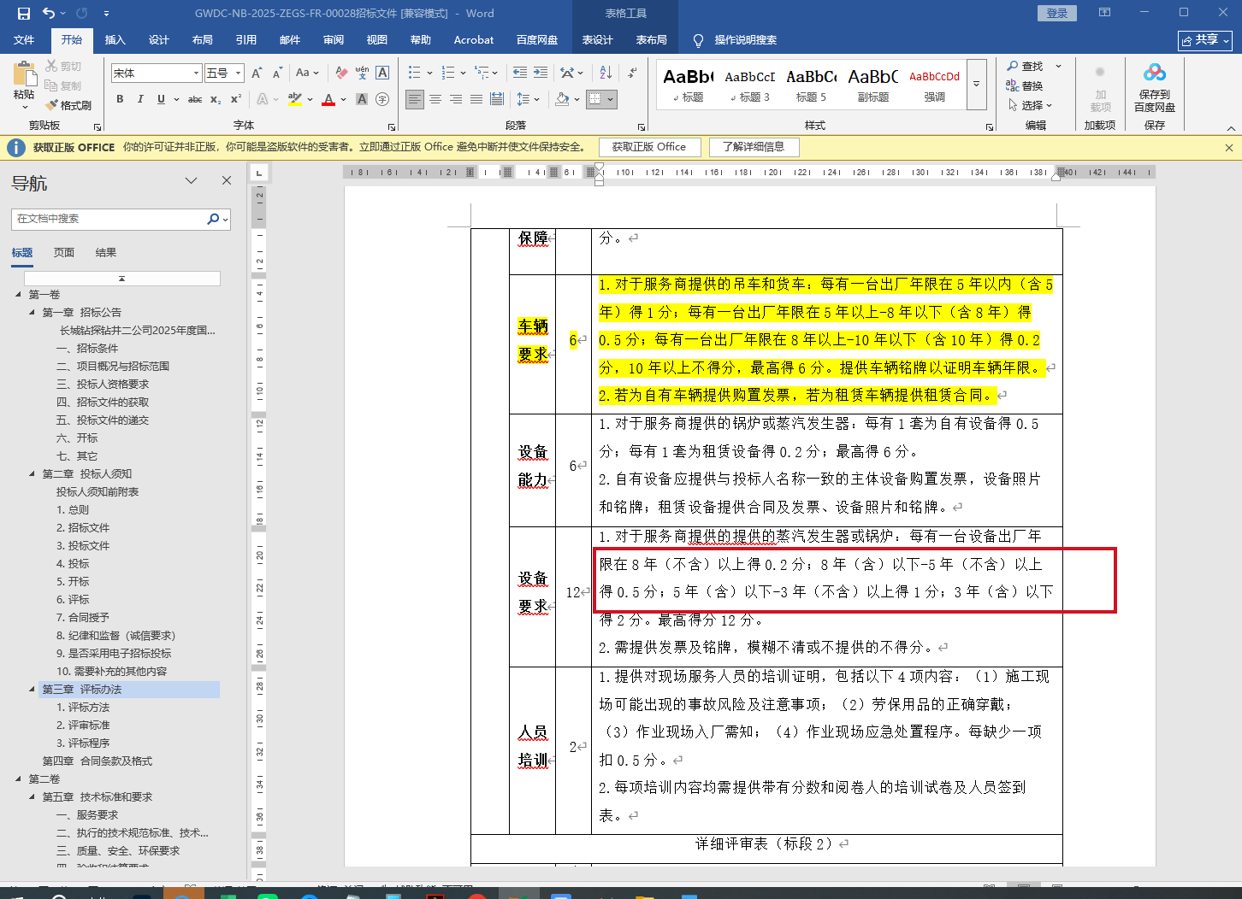1242x899 pixels.
Task: Toggle bold formatting
Action: [120, 99]
